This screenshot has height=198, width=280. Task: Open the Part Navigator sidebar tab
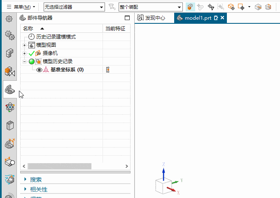[x=10, y=89]
